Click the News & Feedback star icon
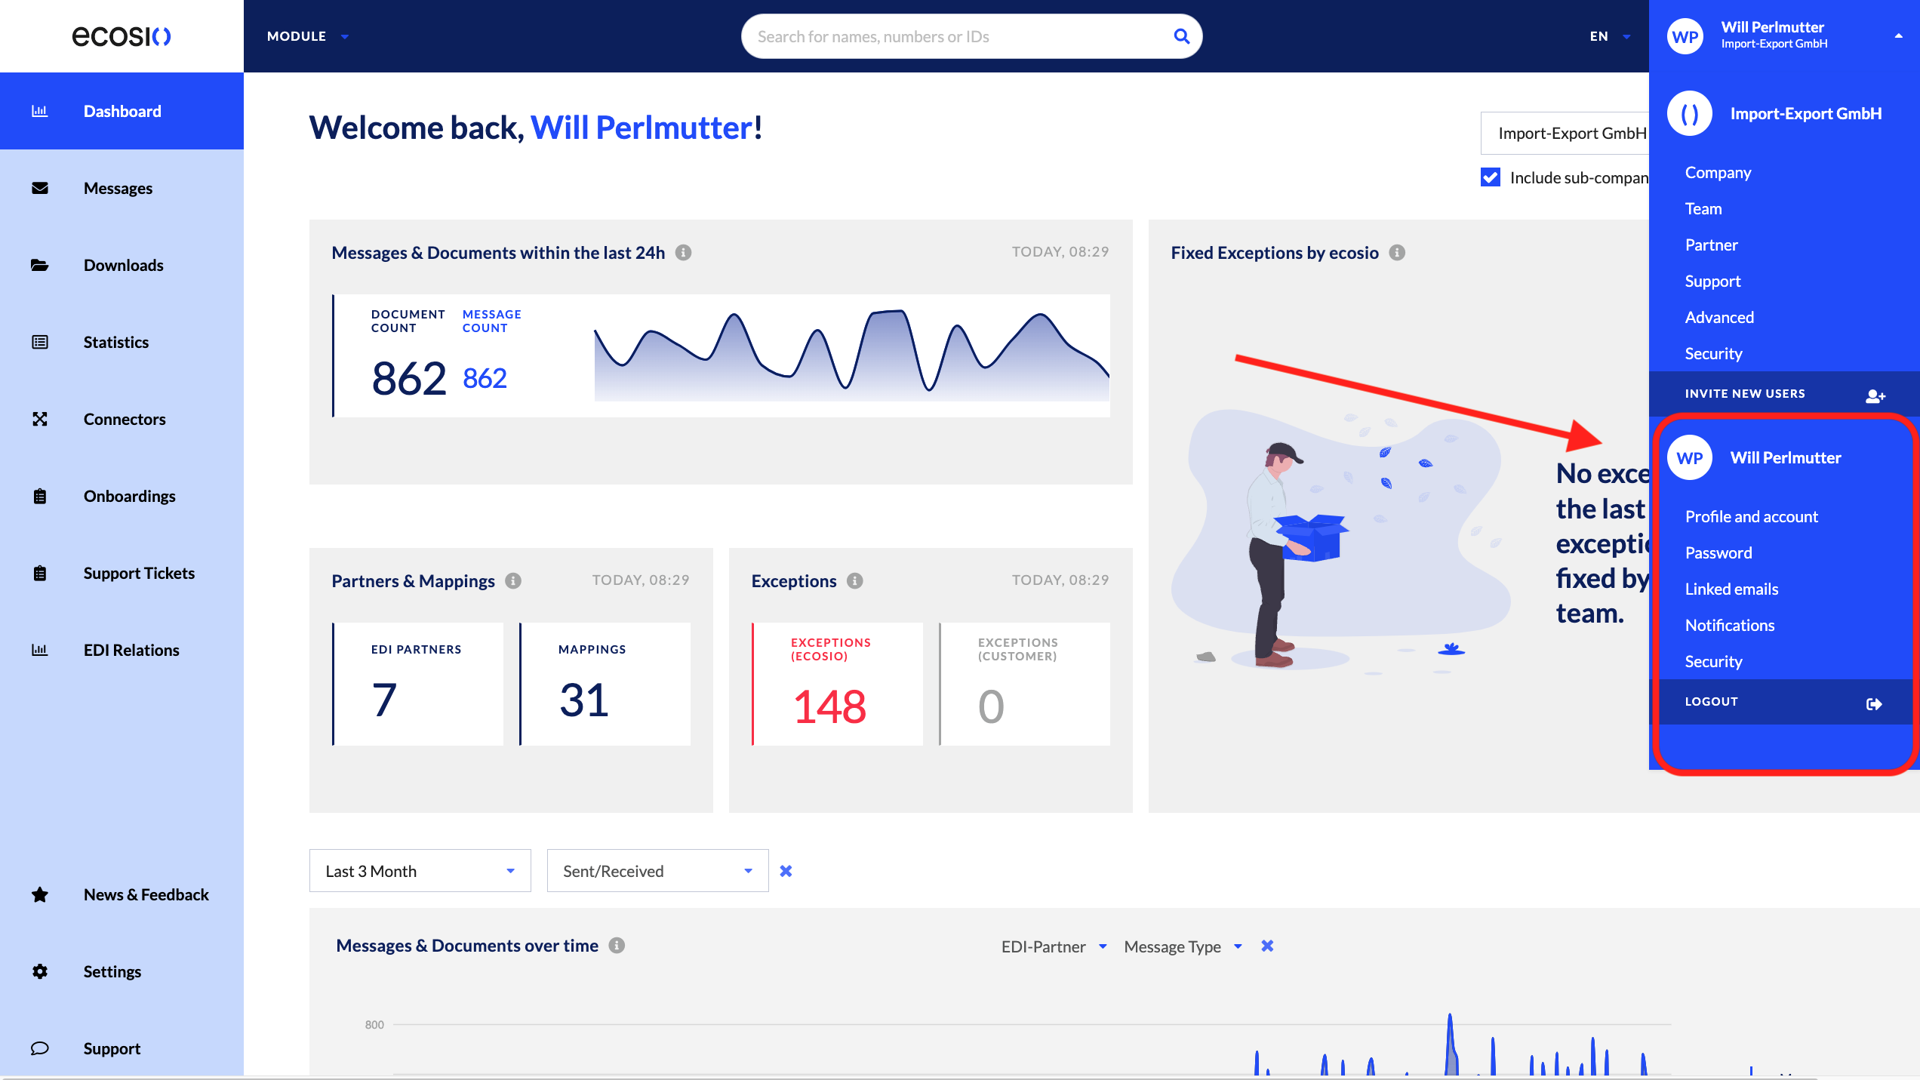This screenshot has height=1080, width=1920. point(40,894)
